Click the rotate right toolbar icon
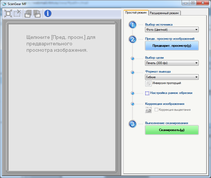This screenshot has height=178, width=211. 37,13
